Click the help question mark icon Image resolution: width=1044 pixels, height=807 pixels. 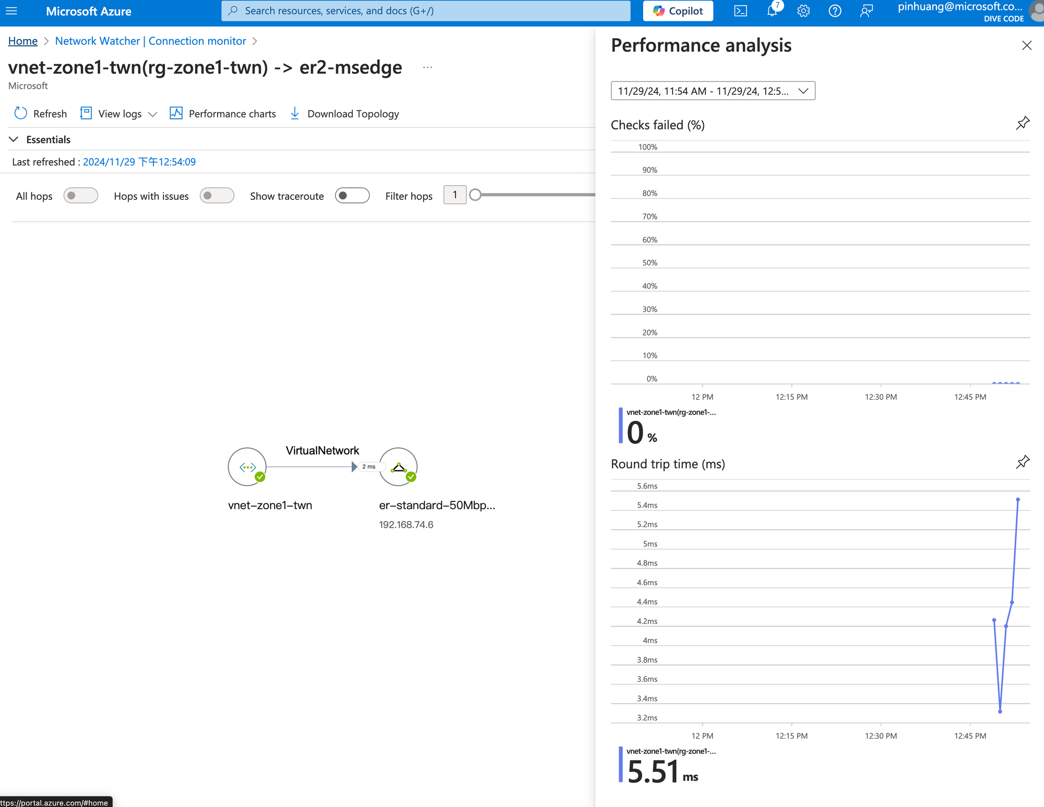(x=835, y=11)
